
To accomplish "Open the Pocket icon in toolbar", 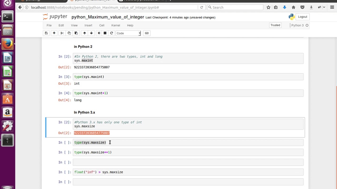I will [302, 7].
